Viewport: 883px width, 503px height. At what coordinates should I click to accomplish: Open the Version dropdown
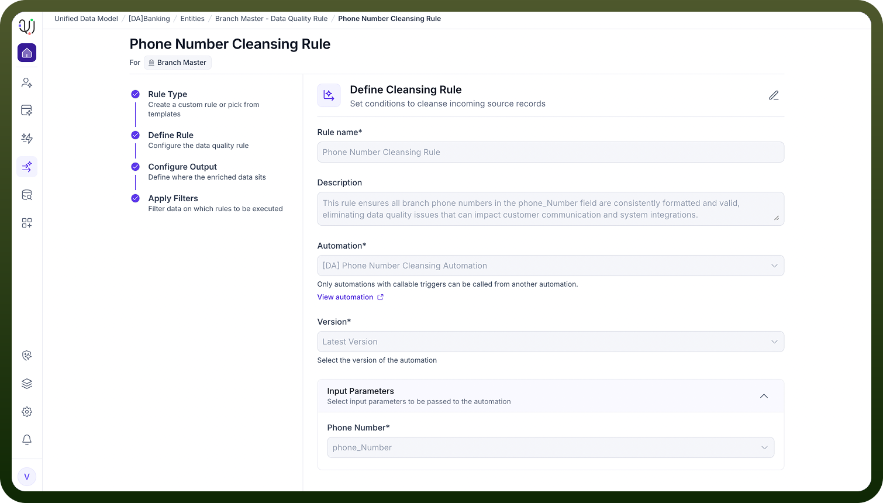[550, 342]
